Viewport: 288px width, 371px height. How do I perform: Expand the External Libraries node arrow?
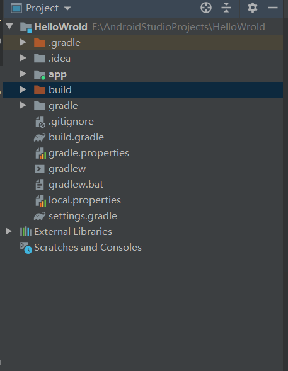click(x=9, y=231)
